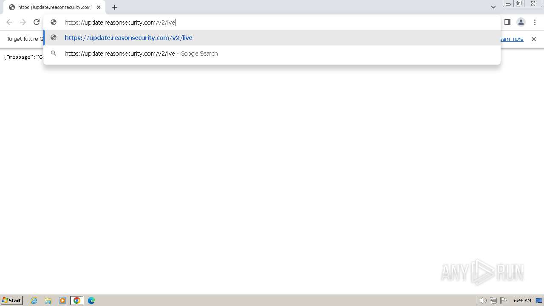Image resolution: width=544 pixels, height=306 pixels.
Task: Go forward using the forward arrow
Action: [23, 22]
